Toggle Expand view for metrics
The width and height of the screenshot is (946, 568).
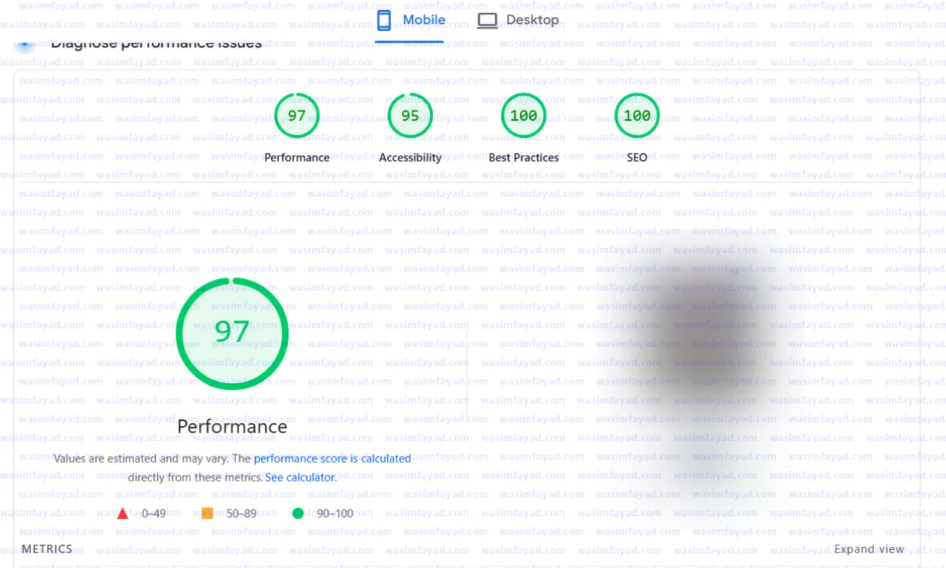pos(869,549)
